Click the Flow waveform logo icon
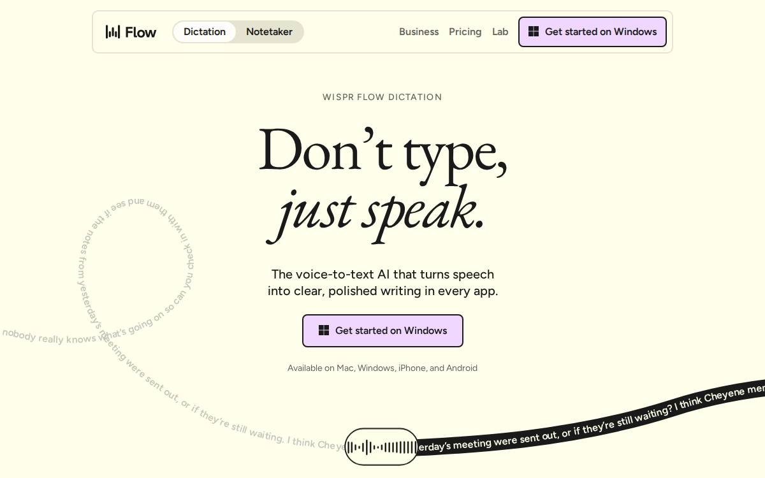 (113, 32)
